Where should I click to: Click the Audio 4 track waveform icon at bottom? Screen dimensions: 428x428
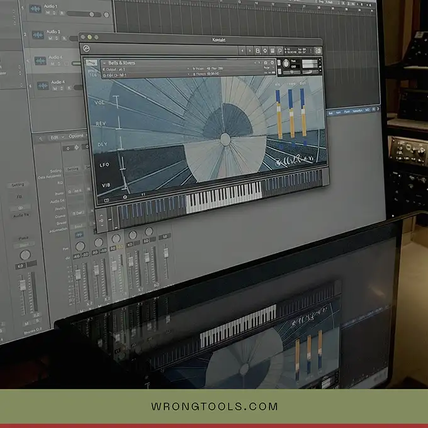pyautogui.click(x=42, y=85)
